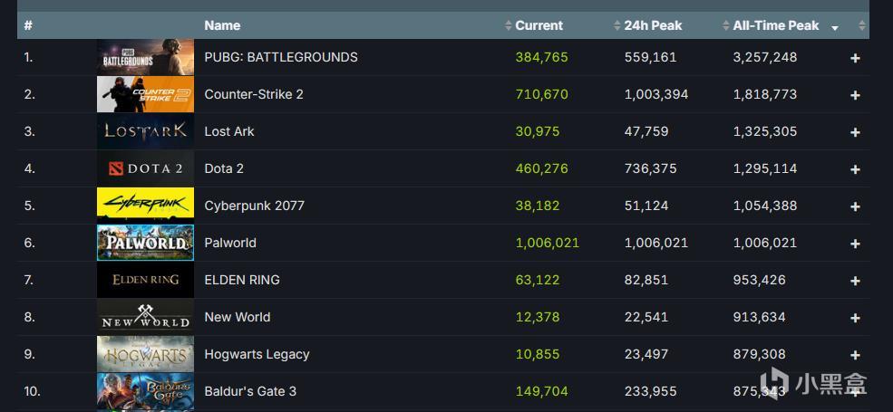Open the Counter-Strike 2 thumbnail image
The width and height of the screenshot is (893, 412).
(145, 94)
